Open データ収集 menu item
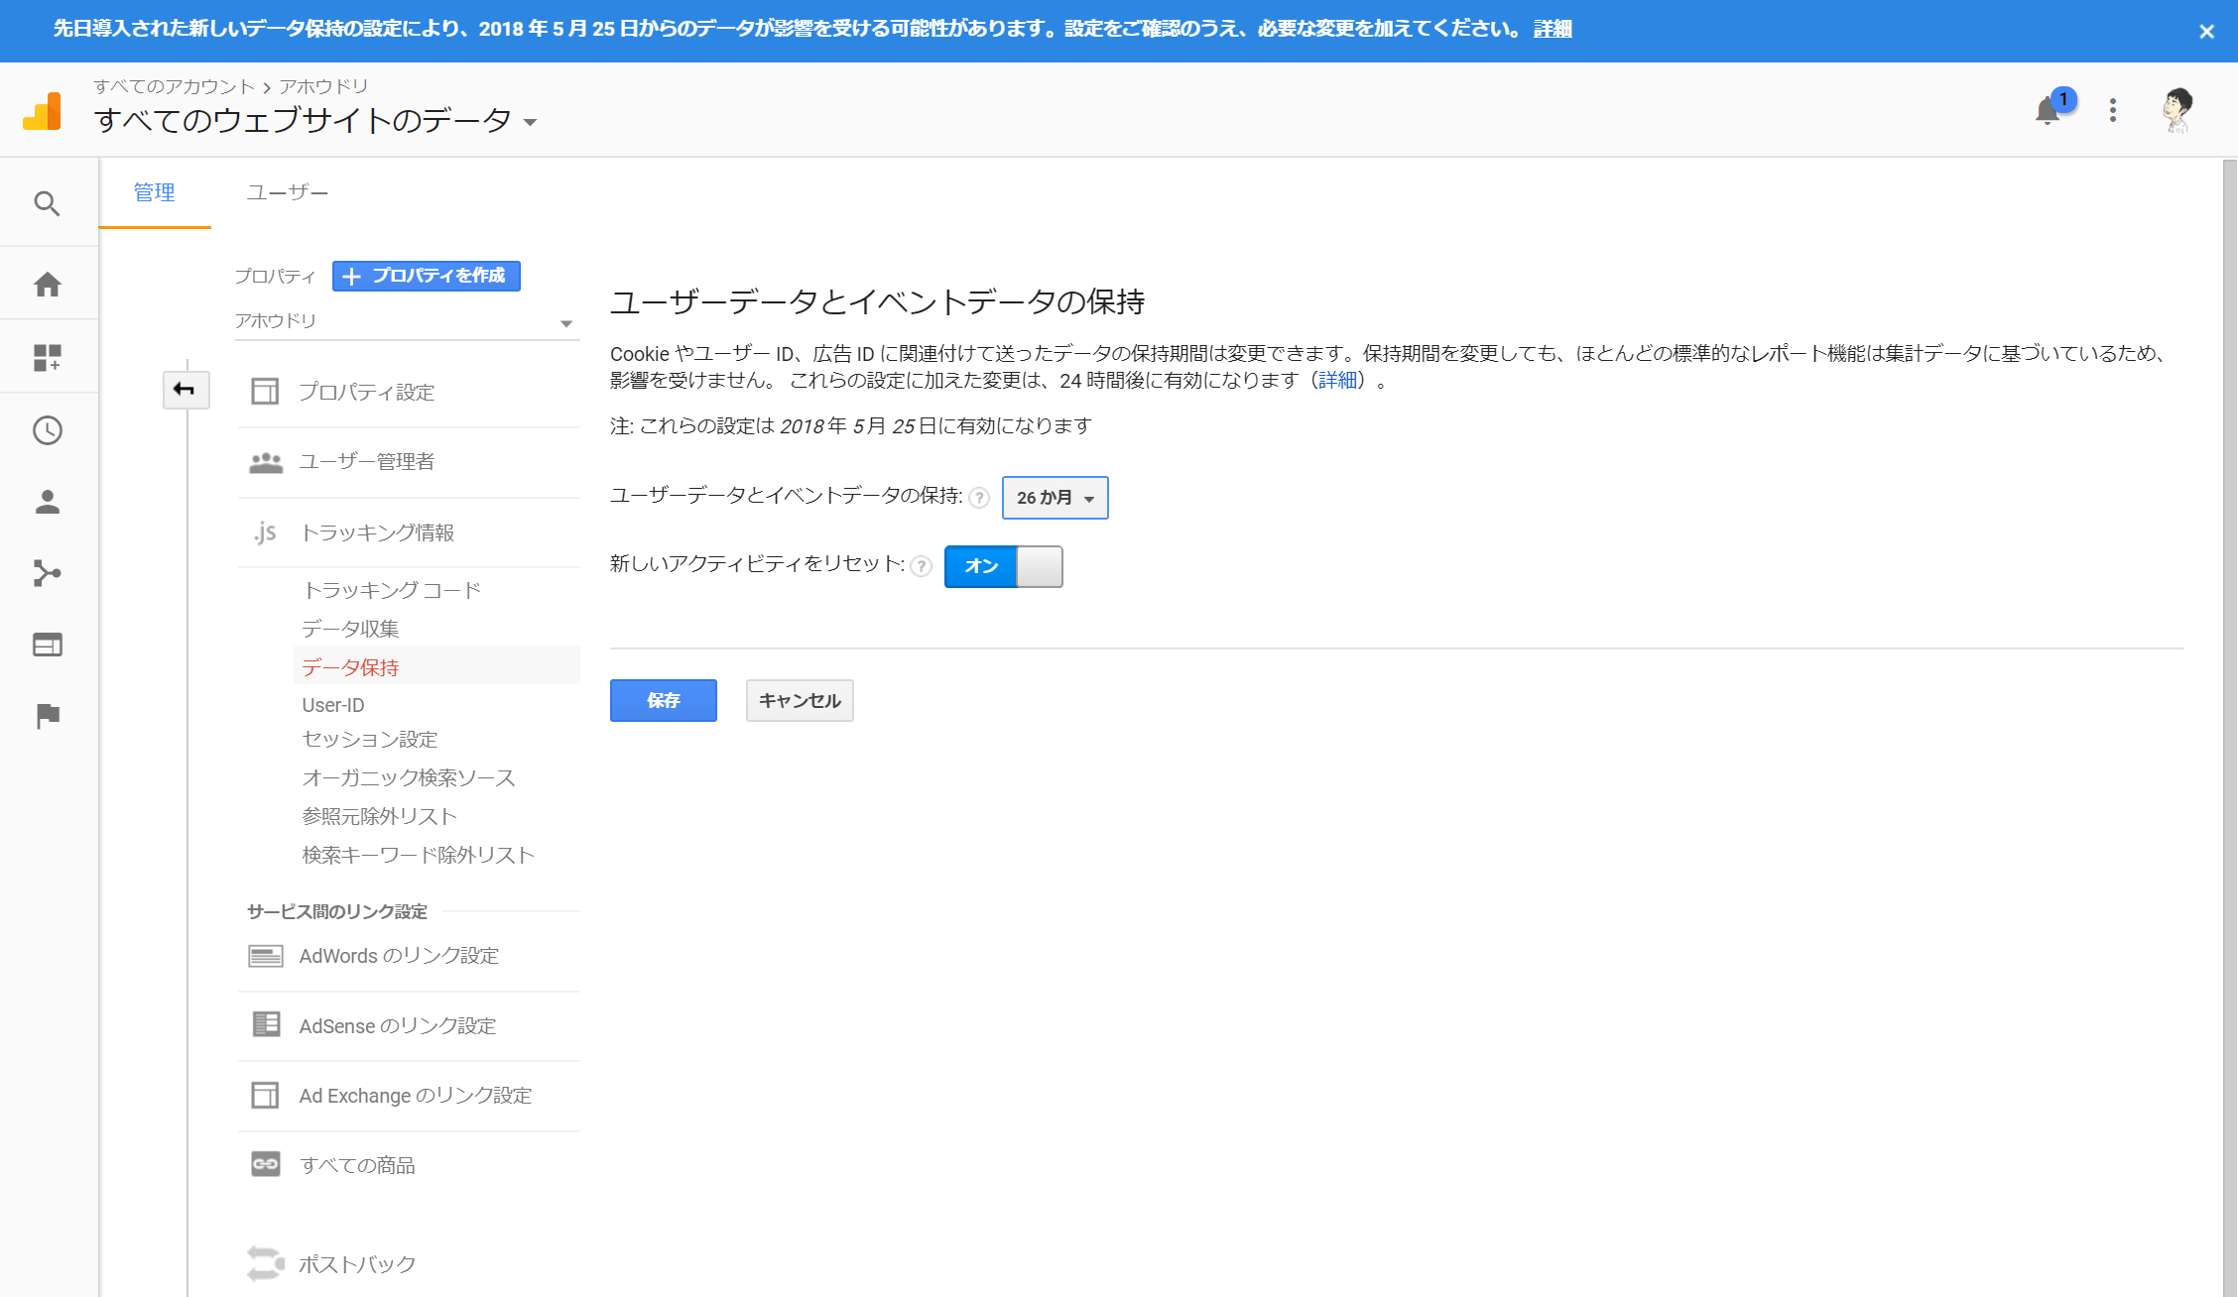This screenshot has height=1297, width=2238. point(350,629)
